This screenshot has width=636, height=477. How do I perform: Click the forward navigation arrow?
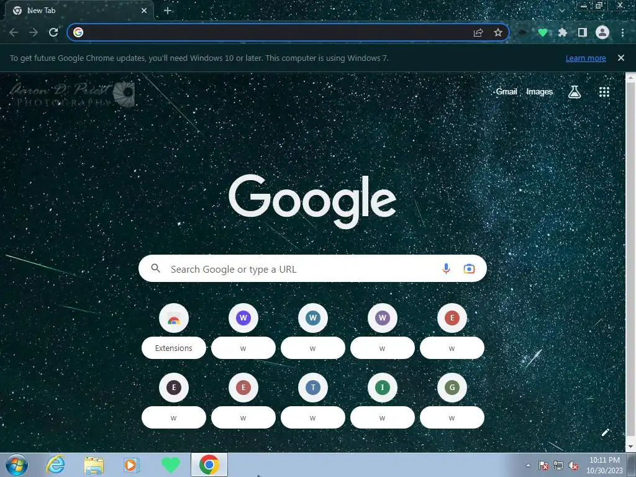coord(34,32)
